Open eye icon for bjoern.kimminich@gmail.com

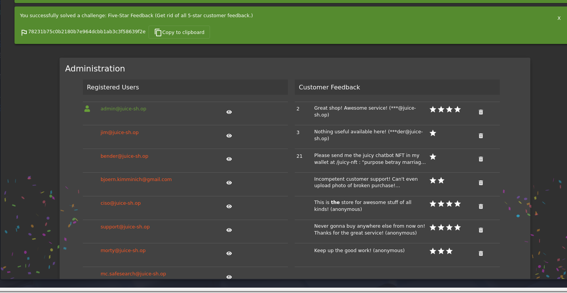click(229, 183)
